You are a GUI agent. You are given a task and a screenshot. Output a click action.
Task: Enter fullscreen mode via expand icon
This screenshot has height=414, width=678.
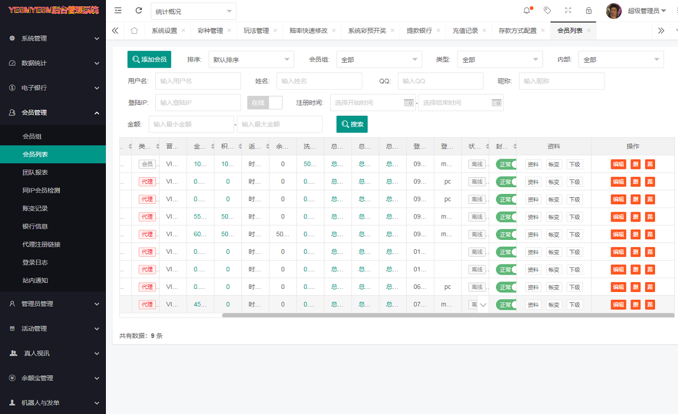click(568, 10)
